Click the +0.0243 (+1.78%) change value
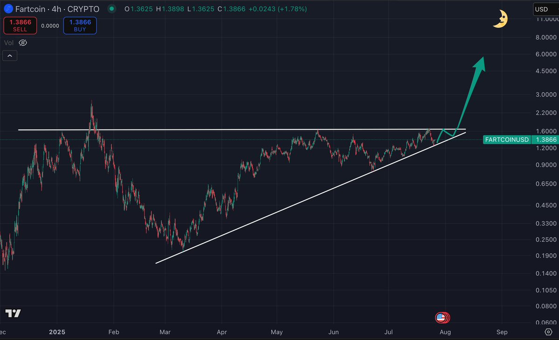 [277, 9]
